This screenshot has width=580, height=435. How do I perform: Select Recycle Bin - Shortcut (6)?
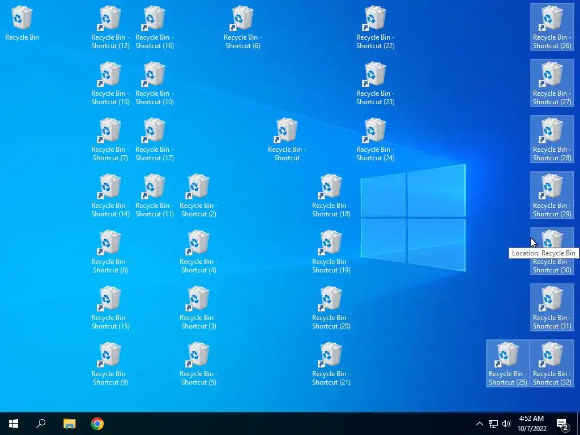click(242, 27)
